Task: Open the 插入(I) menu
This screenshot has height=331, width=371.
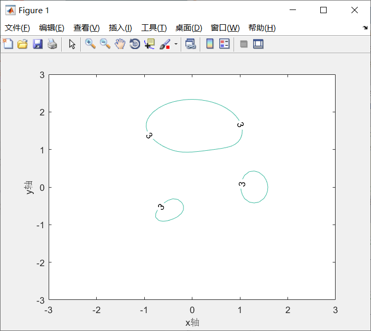Action: coord(120,28)
